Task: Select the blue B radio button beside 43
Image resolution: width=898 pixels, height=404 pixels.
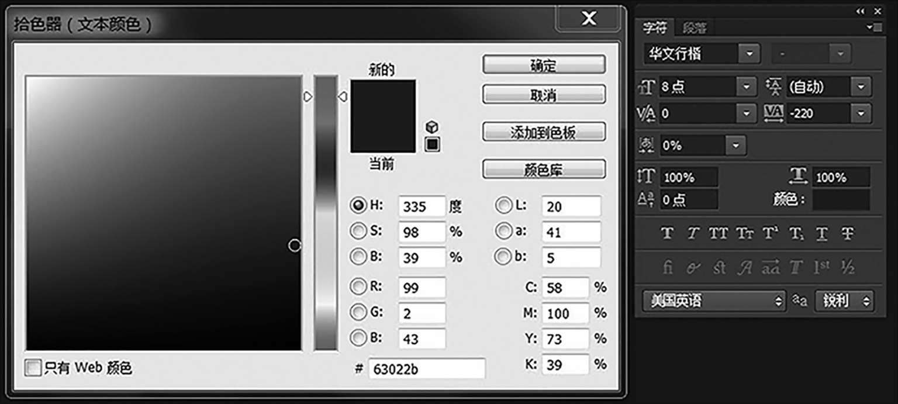Action: [358, 337]
